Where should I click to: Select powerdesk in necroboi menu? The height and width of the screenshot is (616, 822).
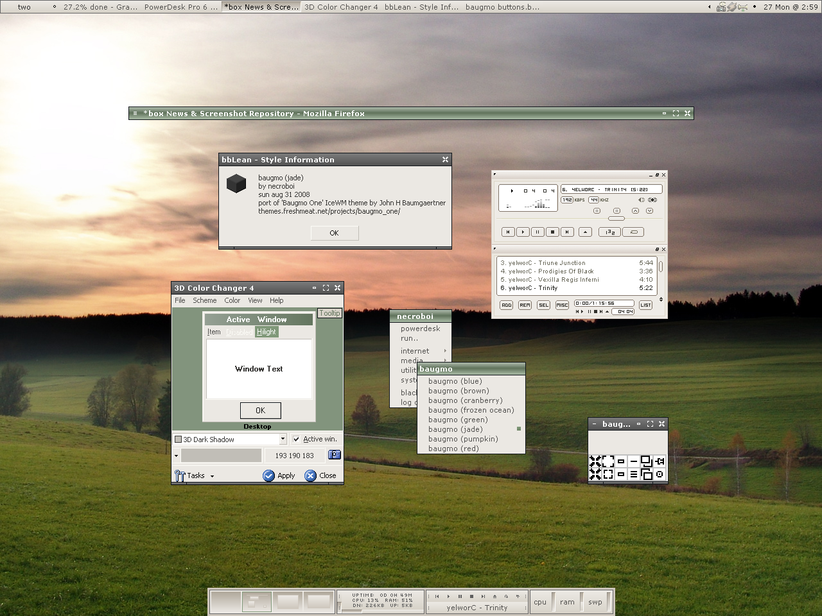[421, 329]
